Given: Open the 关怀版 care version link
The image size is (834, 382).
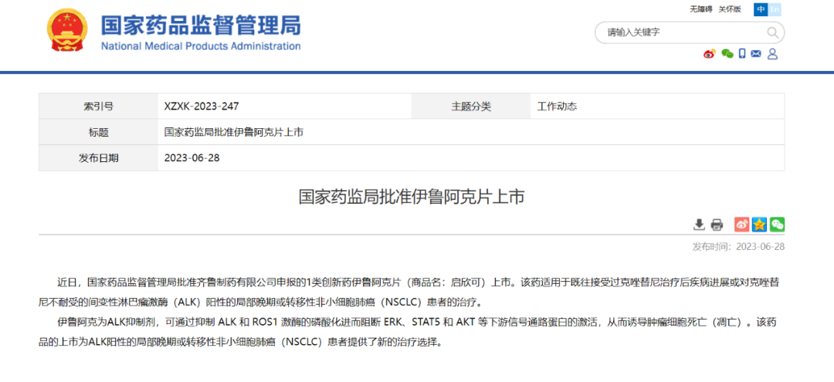Looking at the screenshot, I should click(x=730, y=9).
